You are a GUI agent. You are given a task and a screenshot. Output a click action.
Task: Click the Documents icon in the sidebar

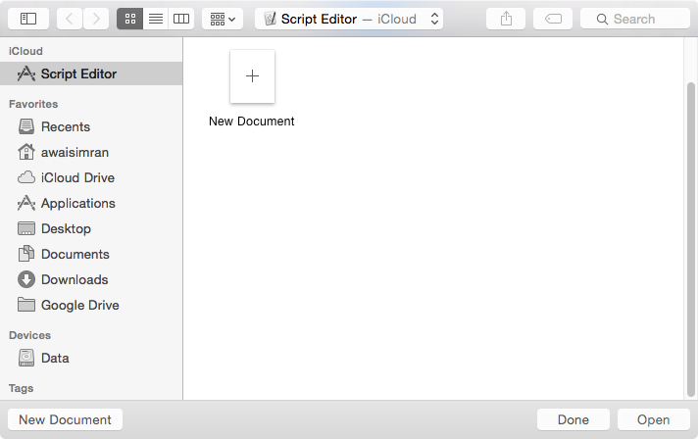coord(26,254)
